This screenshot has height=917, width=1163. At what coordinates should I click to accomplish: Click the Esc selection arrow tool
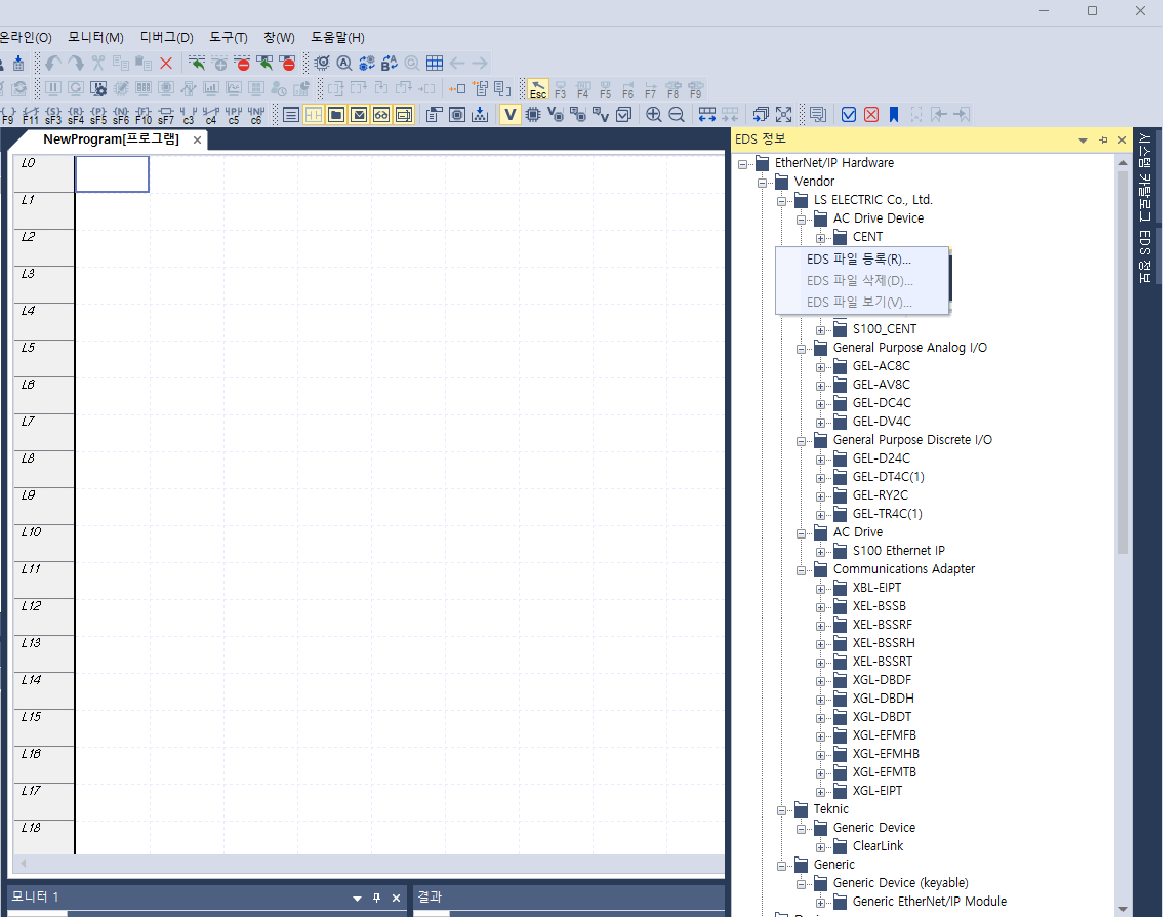tap(538, 89)
